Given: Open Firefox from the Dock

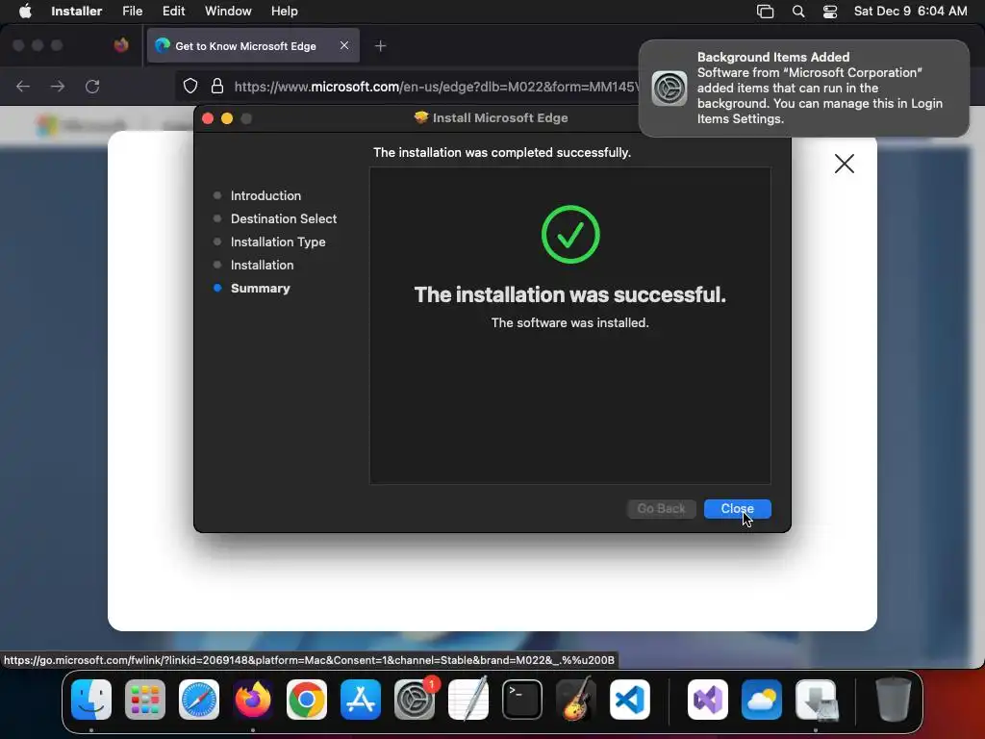Looking at the screenshot, I should [x=253, y=700].
